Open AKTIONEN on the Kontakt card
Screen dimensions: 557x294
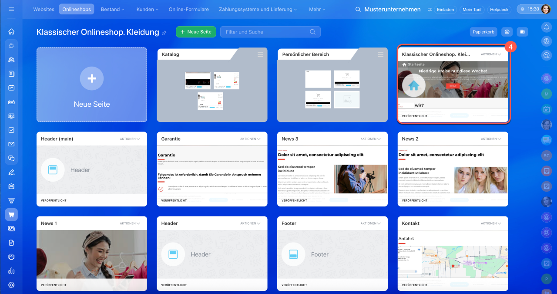point(491,223)
